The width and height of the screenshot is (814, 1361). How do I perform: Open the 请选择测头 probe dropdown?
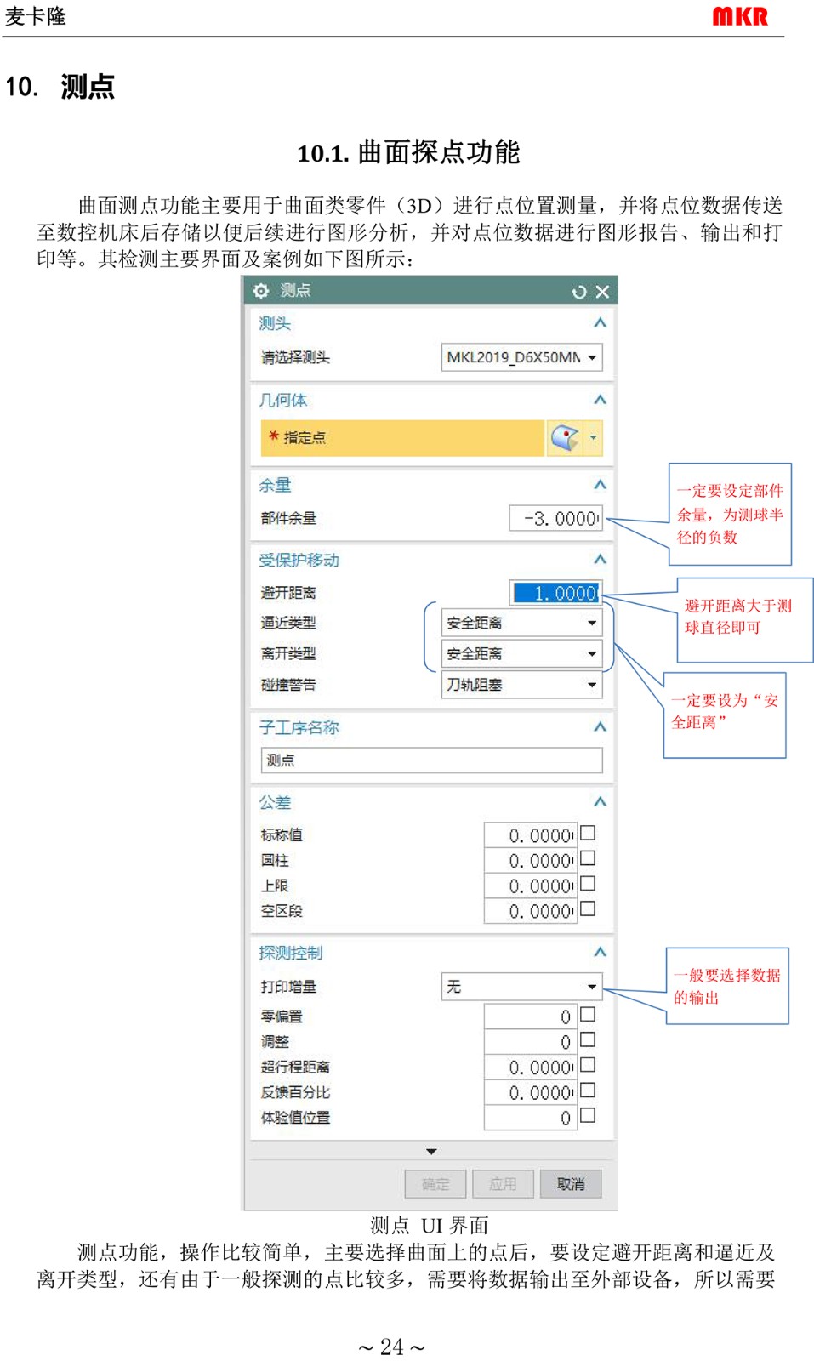pyautogui.click(x=521, y=357)
